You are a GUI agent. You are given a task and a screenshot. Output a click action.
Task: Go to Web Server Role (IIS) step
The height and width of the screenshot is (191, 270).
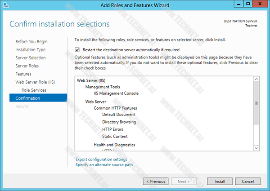click(x=36, y=82)
